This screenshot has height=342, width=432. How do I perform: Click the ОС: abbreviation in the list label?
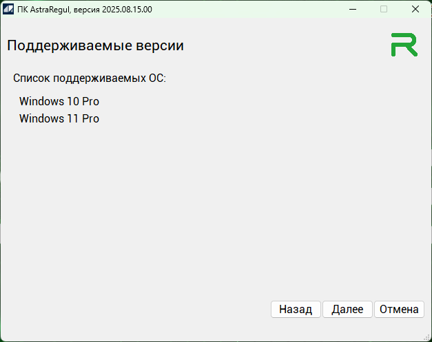coord(158,78)
